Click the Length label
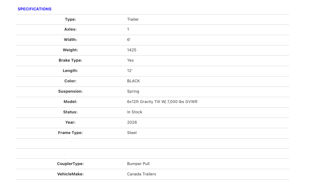323x194 pixels. coord(70,71)
